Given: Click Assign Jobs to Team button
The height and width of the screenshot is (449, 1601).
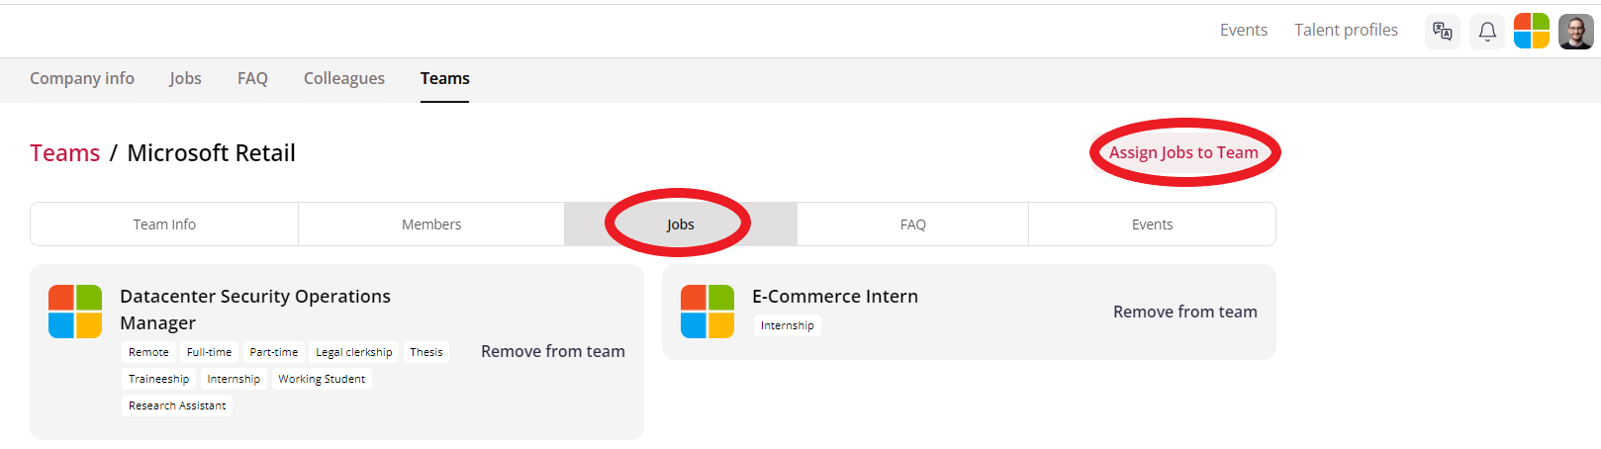Looking at the screenshot, I should click(x=1183, y=152).
